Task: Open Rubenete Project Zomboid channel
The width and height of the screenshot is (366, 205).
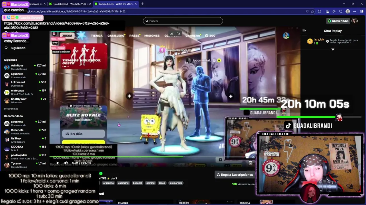Action: click(25, 132)
